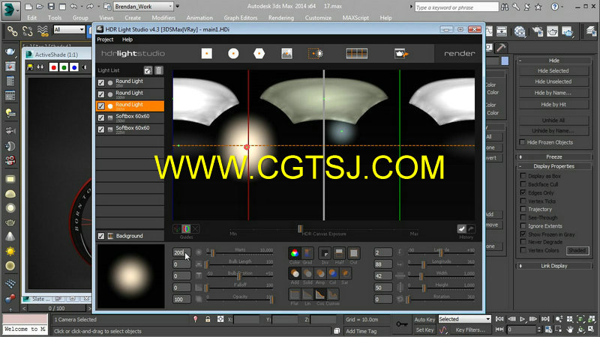Collapse the Hide rollout
The height and width of the screenshot is (337, 600).
[x=553, y=61]
